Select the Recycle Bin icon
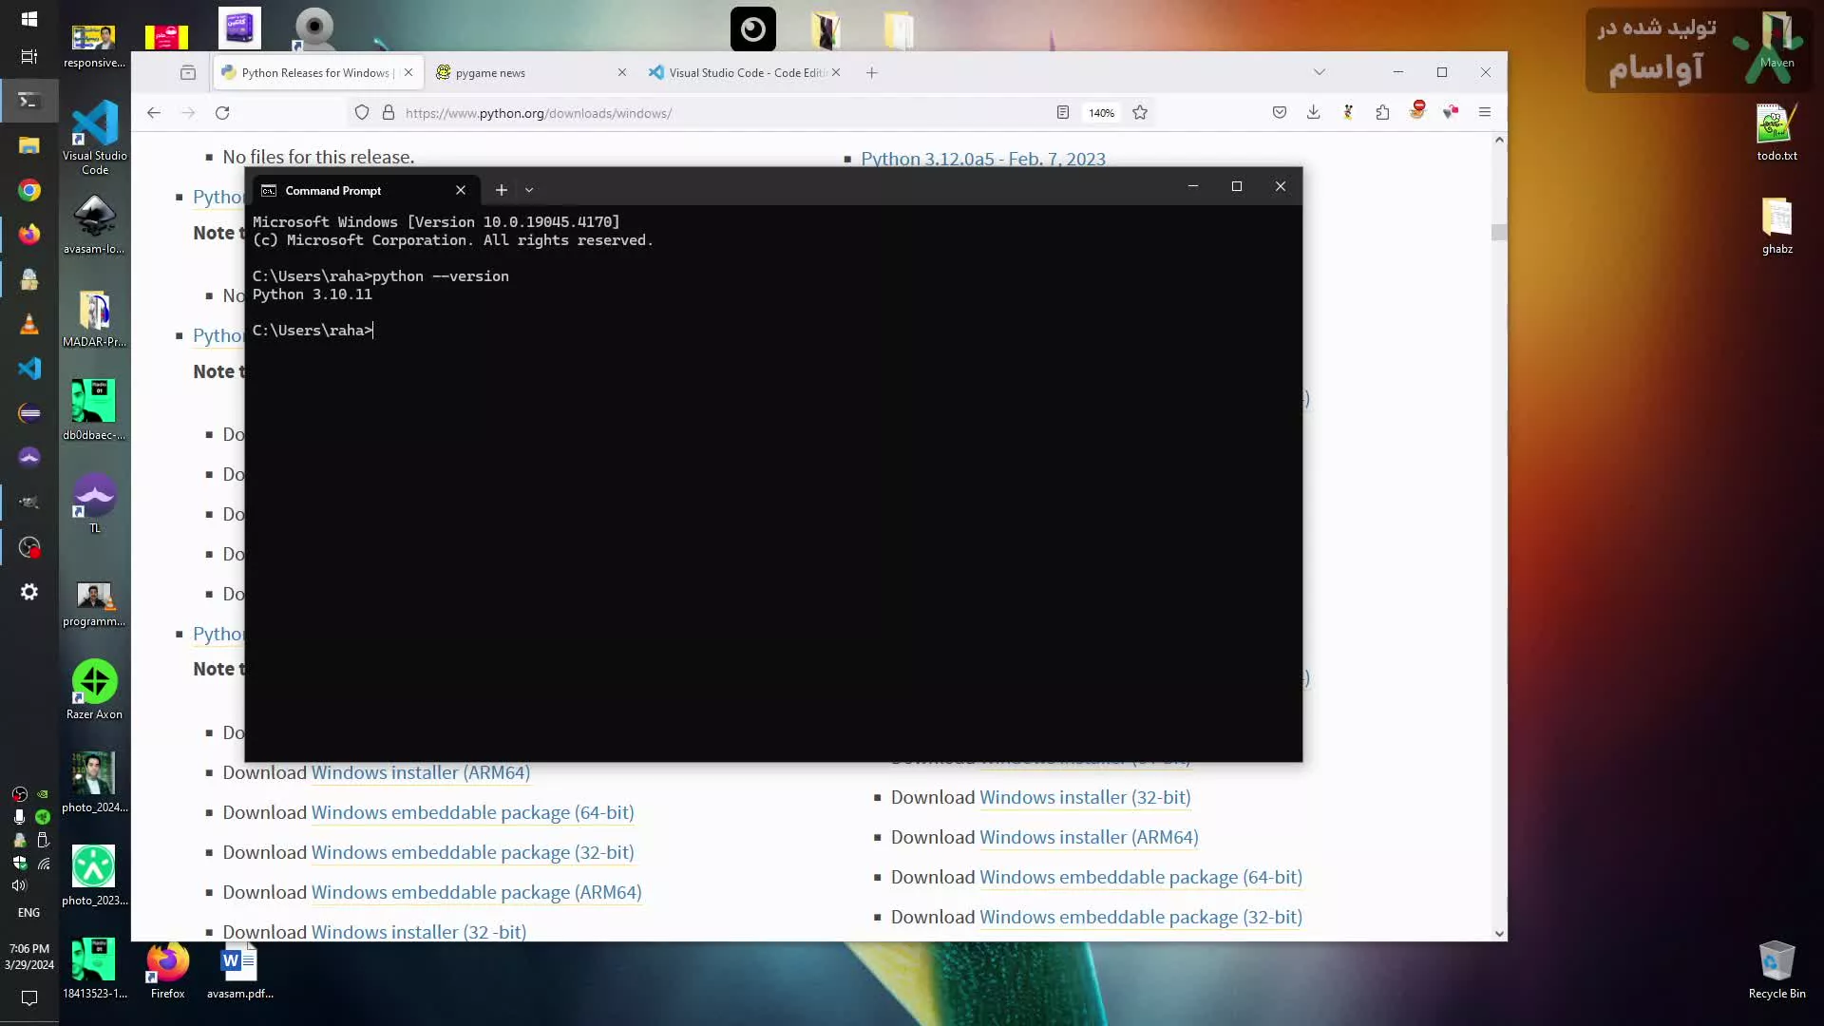The height and width of the screenshot is (1026, 1824). tap(1776, 969)
